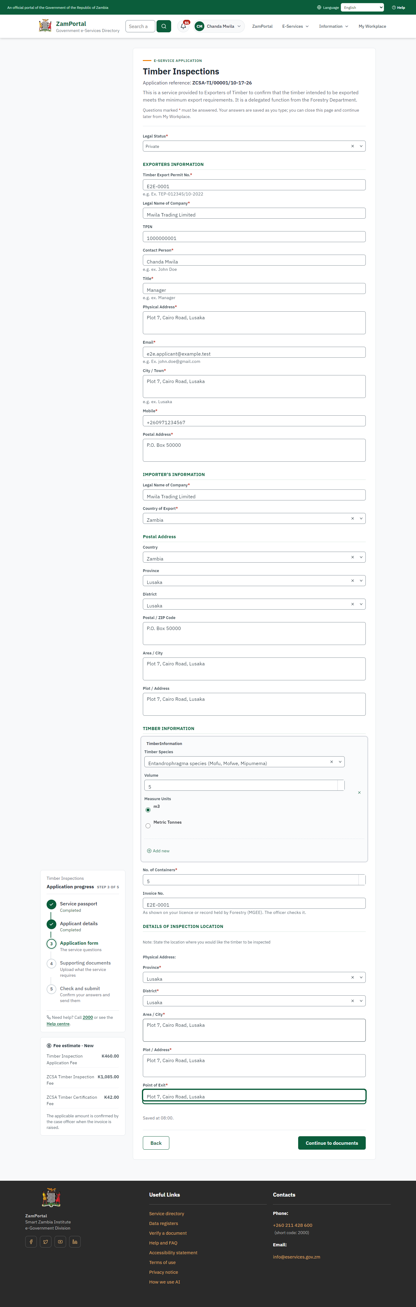
Task: Click Continue to documents
Action: click(x=332, y=1143)
